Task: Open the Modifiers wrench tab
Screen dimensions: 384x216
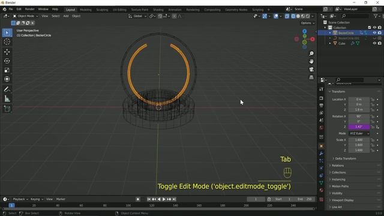Action: pos(322,154)
